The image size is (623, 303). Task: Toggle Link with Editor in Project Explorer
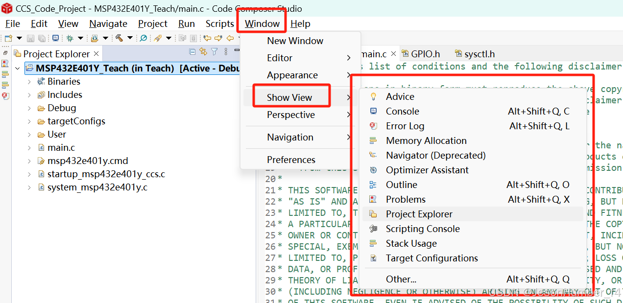[203, 51]
